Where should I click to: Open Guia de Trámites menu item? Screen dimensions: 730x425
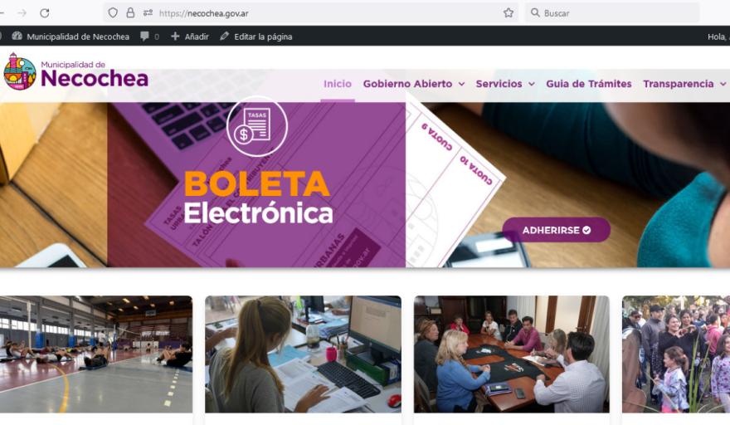(588, 84)
